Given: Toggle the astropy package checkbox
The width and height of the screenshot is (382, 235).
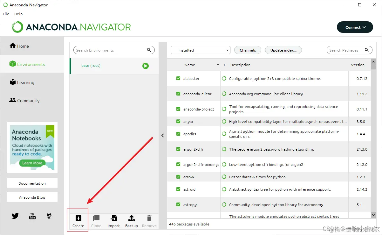Looking at the screenshot, I should 178,205.
